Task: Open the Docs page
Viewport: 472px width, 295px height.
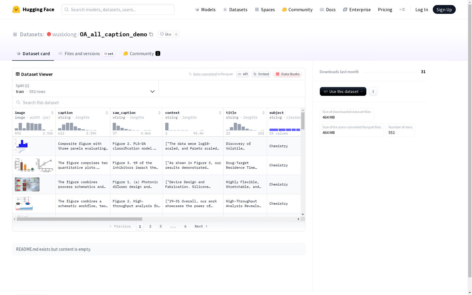Action: [328, 9]
